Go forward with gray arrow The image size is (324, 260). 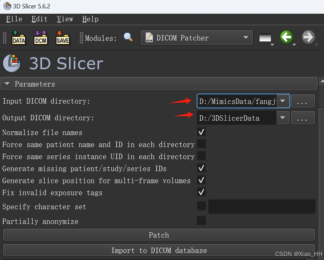click(308, 37)
